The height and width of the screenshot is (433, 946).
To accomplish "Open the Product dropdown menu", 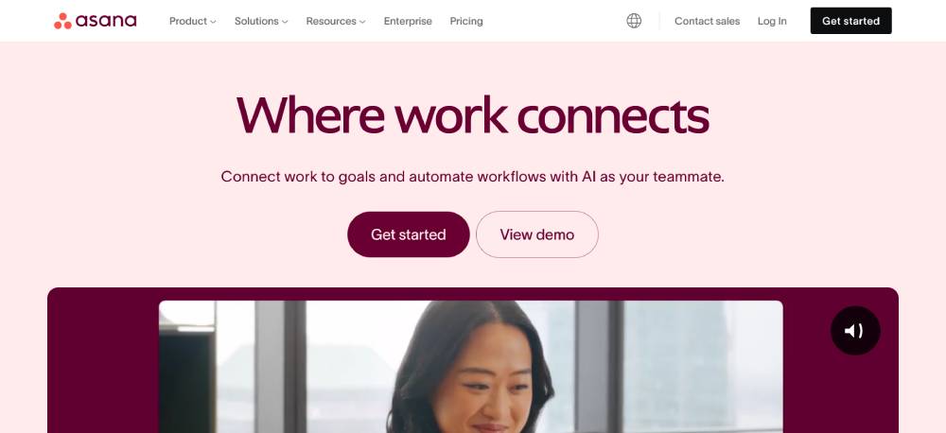I will click(187, 21).
